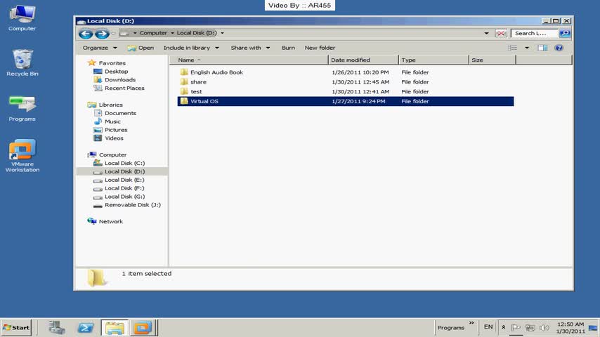Open the Organize menu
The width and height of the screenshot is (600, 337).
(x=100, y=48)
